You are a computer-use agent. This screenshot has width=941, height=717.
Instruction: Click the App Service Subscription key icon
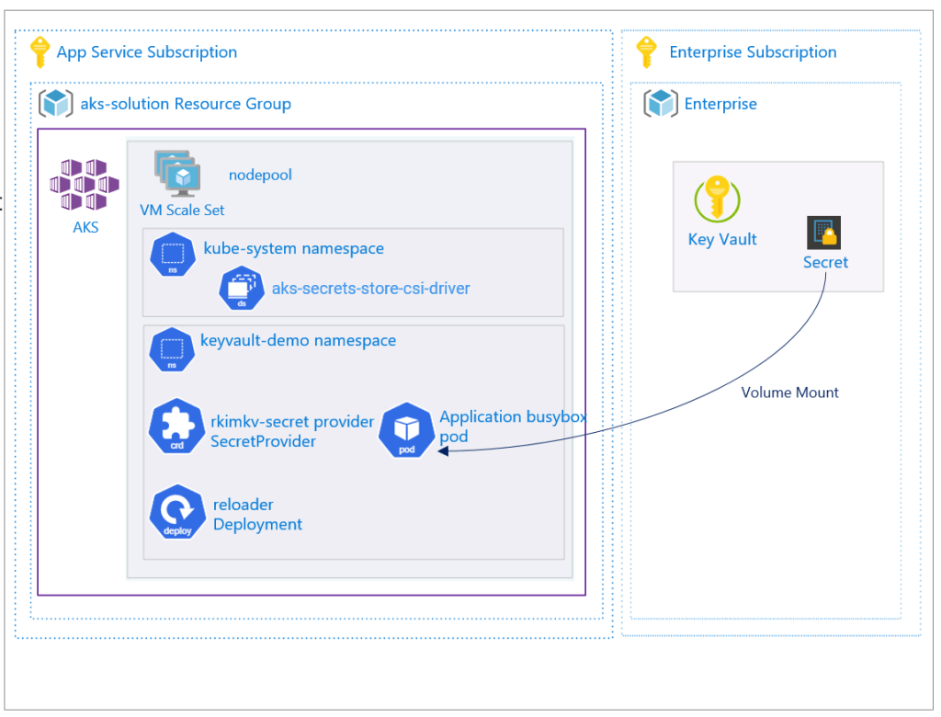[x=40, y=52]
